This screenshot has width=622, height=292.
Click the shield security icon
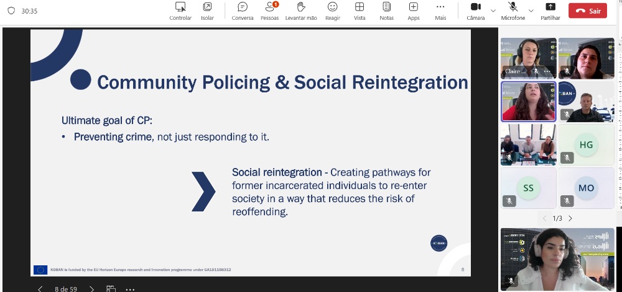point(11,11)
